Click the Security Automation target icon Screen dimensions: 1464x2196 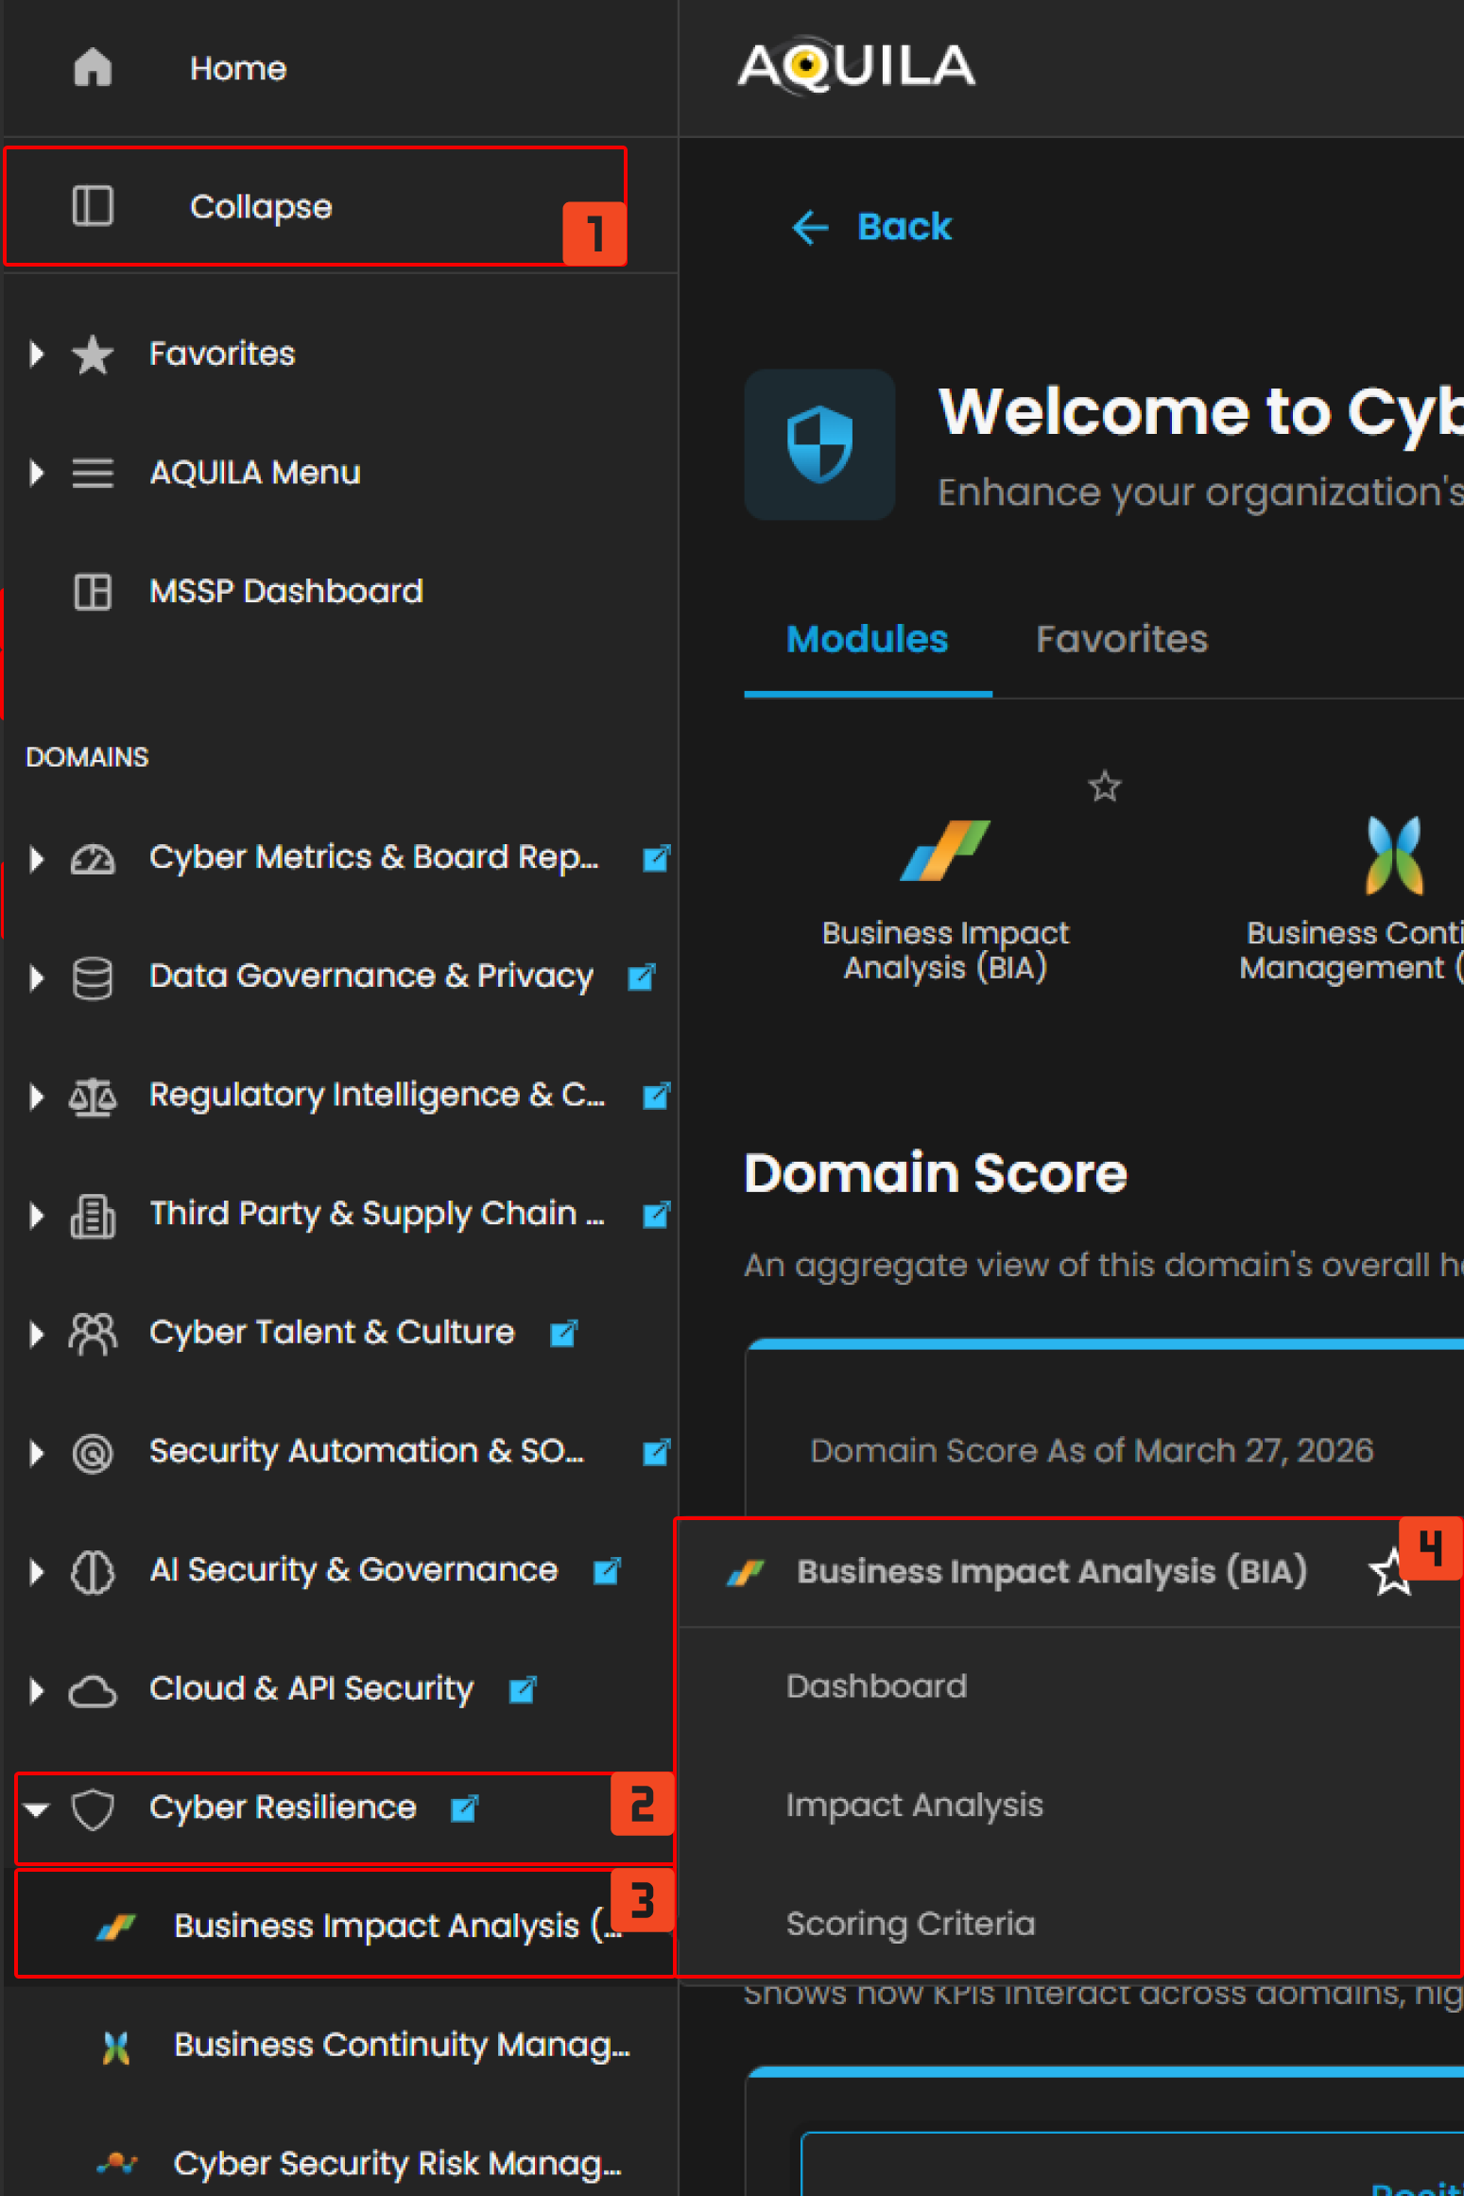(x=93, y=1453)
